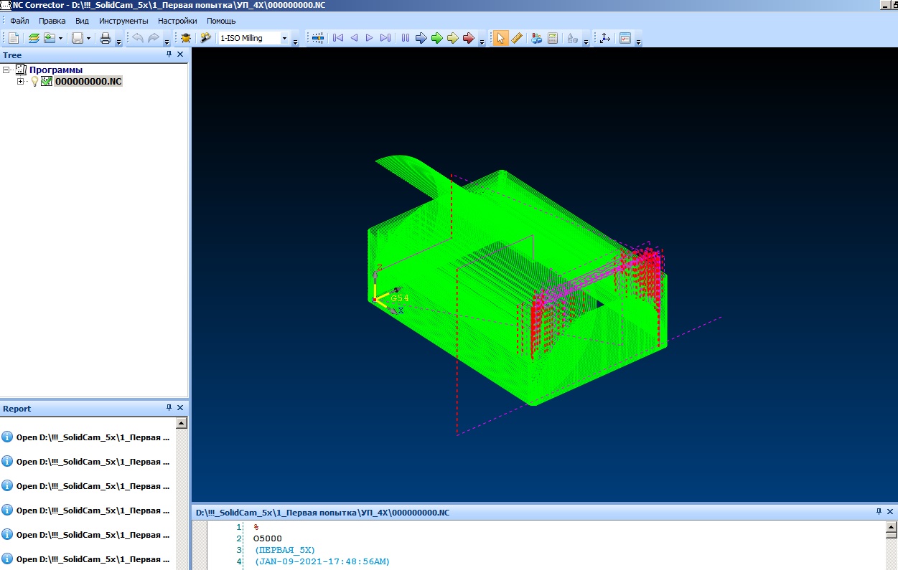Expand the save options dropdown arrow
The width and height of the screenshot is (898, 570).
88,38
